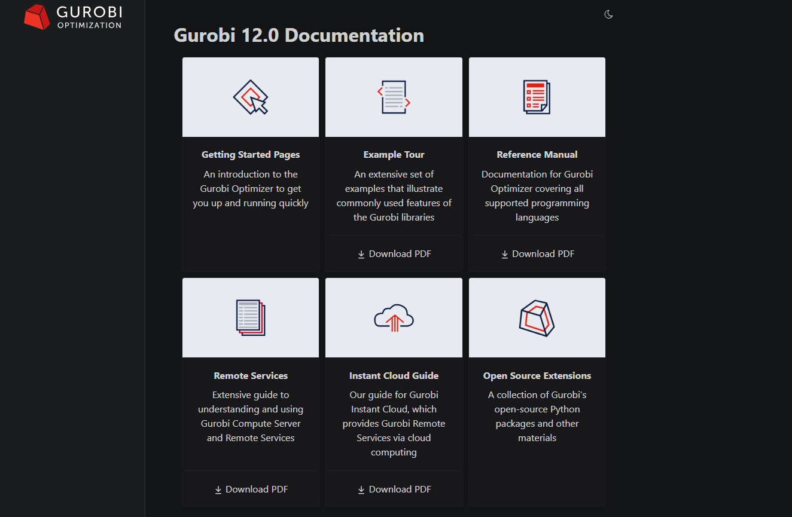Download the Reference Manual PDF

537,254
